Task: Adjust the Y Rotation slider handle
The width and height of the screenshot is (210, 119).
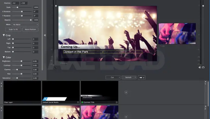Action: (x=22, y=16)
